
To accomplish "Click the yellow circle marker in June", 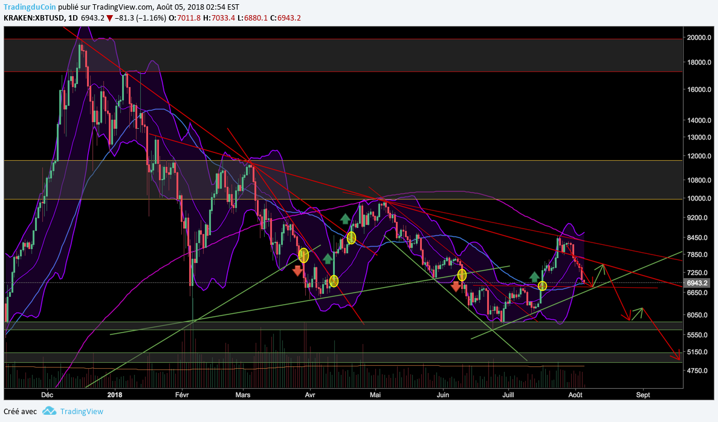I will [x=462, y=275].
